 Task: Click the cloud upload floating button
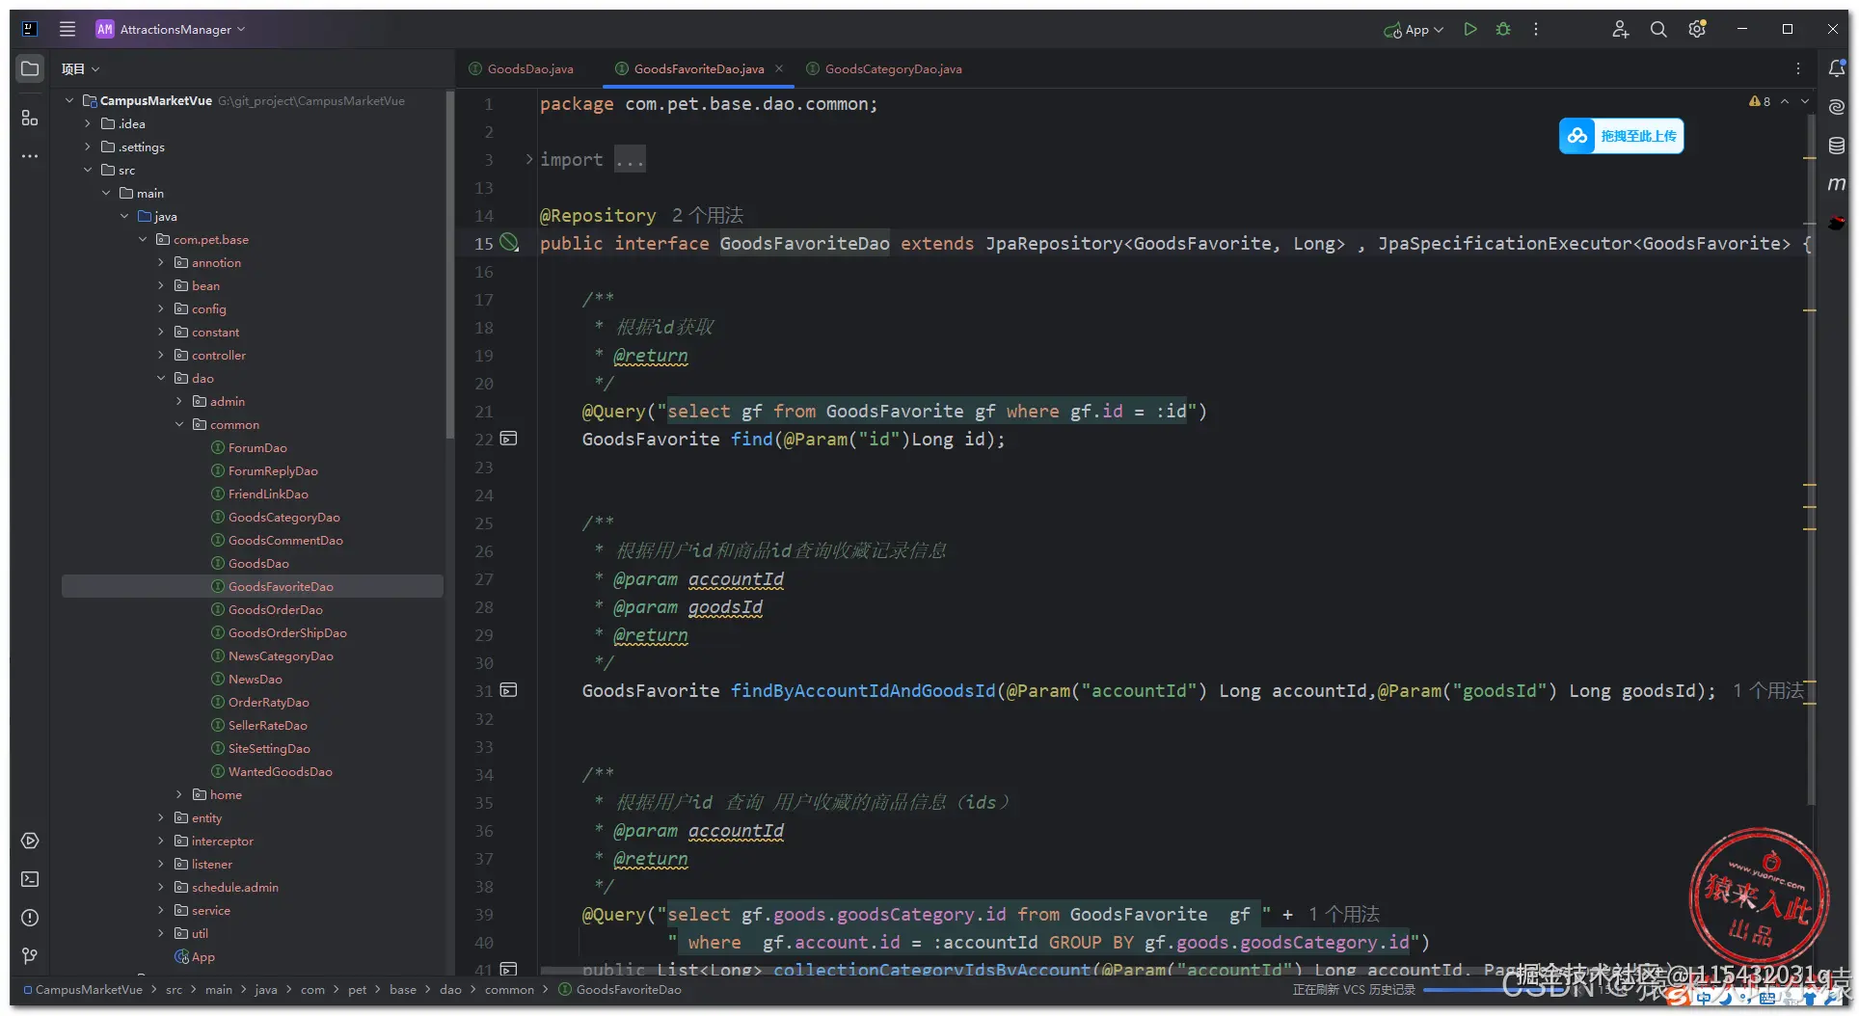pyautogui.click(x=1621, y=136)
